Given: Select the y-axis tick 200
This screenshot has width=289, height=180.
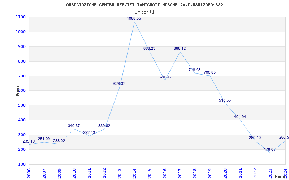Looking at the screenshot, I should point(22,149).
